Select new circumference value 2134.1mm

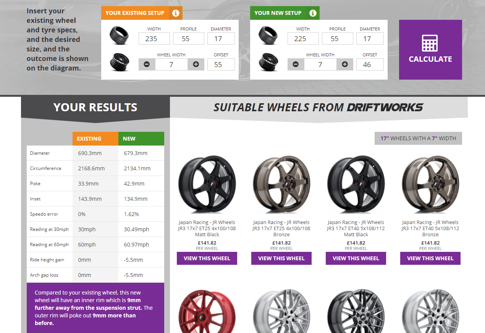[x=137, y=168]
